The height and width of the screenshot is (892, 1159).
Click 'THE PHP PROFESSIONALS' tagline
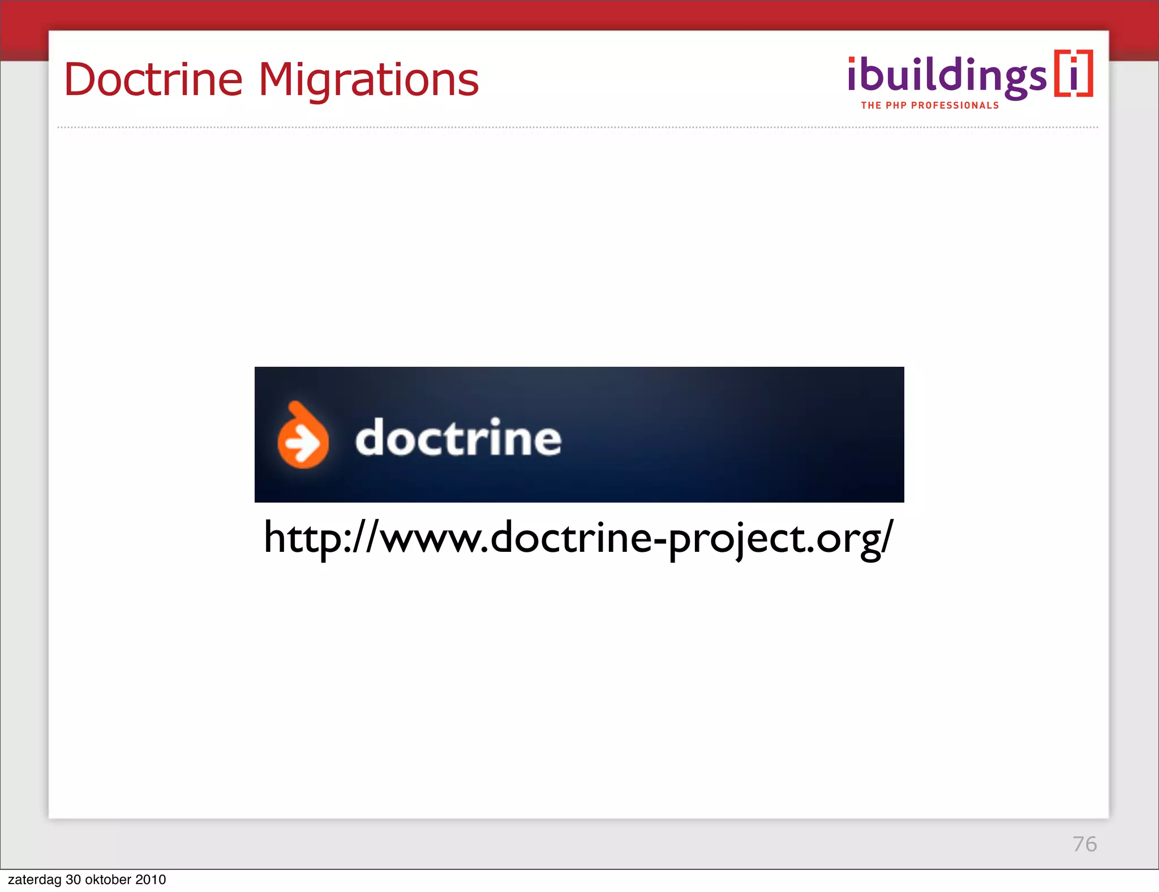[930, 105]
